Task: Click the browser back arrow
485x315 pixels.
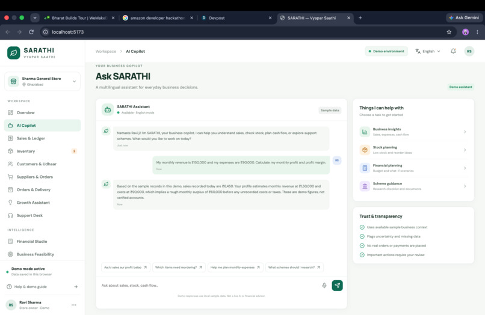Action: pos(8,32)
